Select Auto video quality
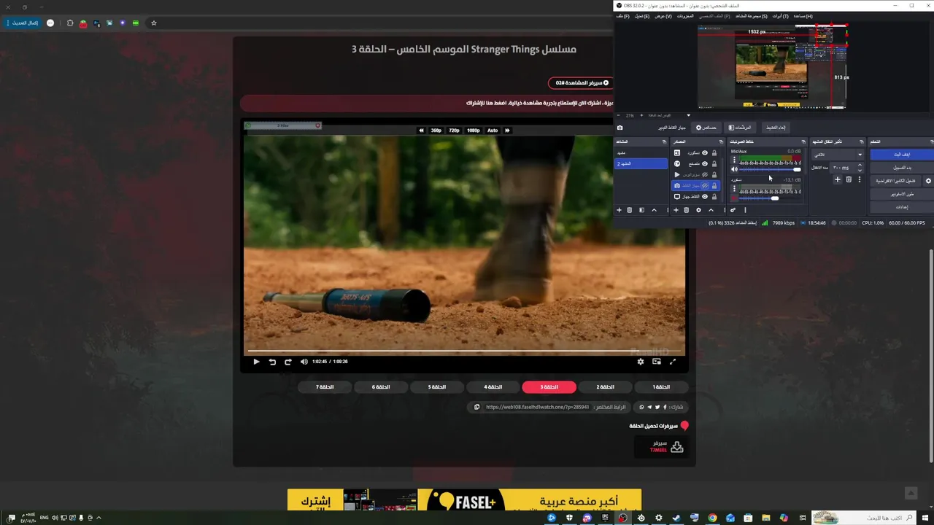This screenshot has width=934, height=525. [493, 131]
